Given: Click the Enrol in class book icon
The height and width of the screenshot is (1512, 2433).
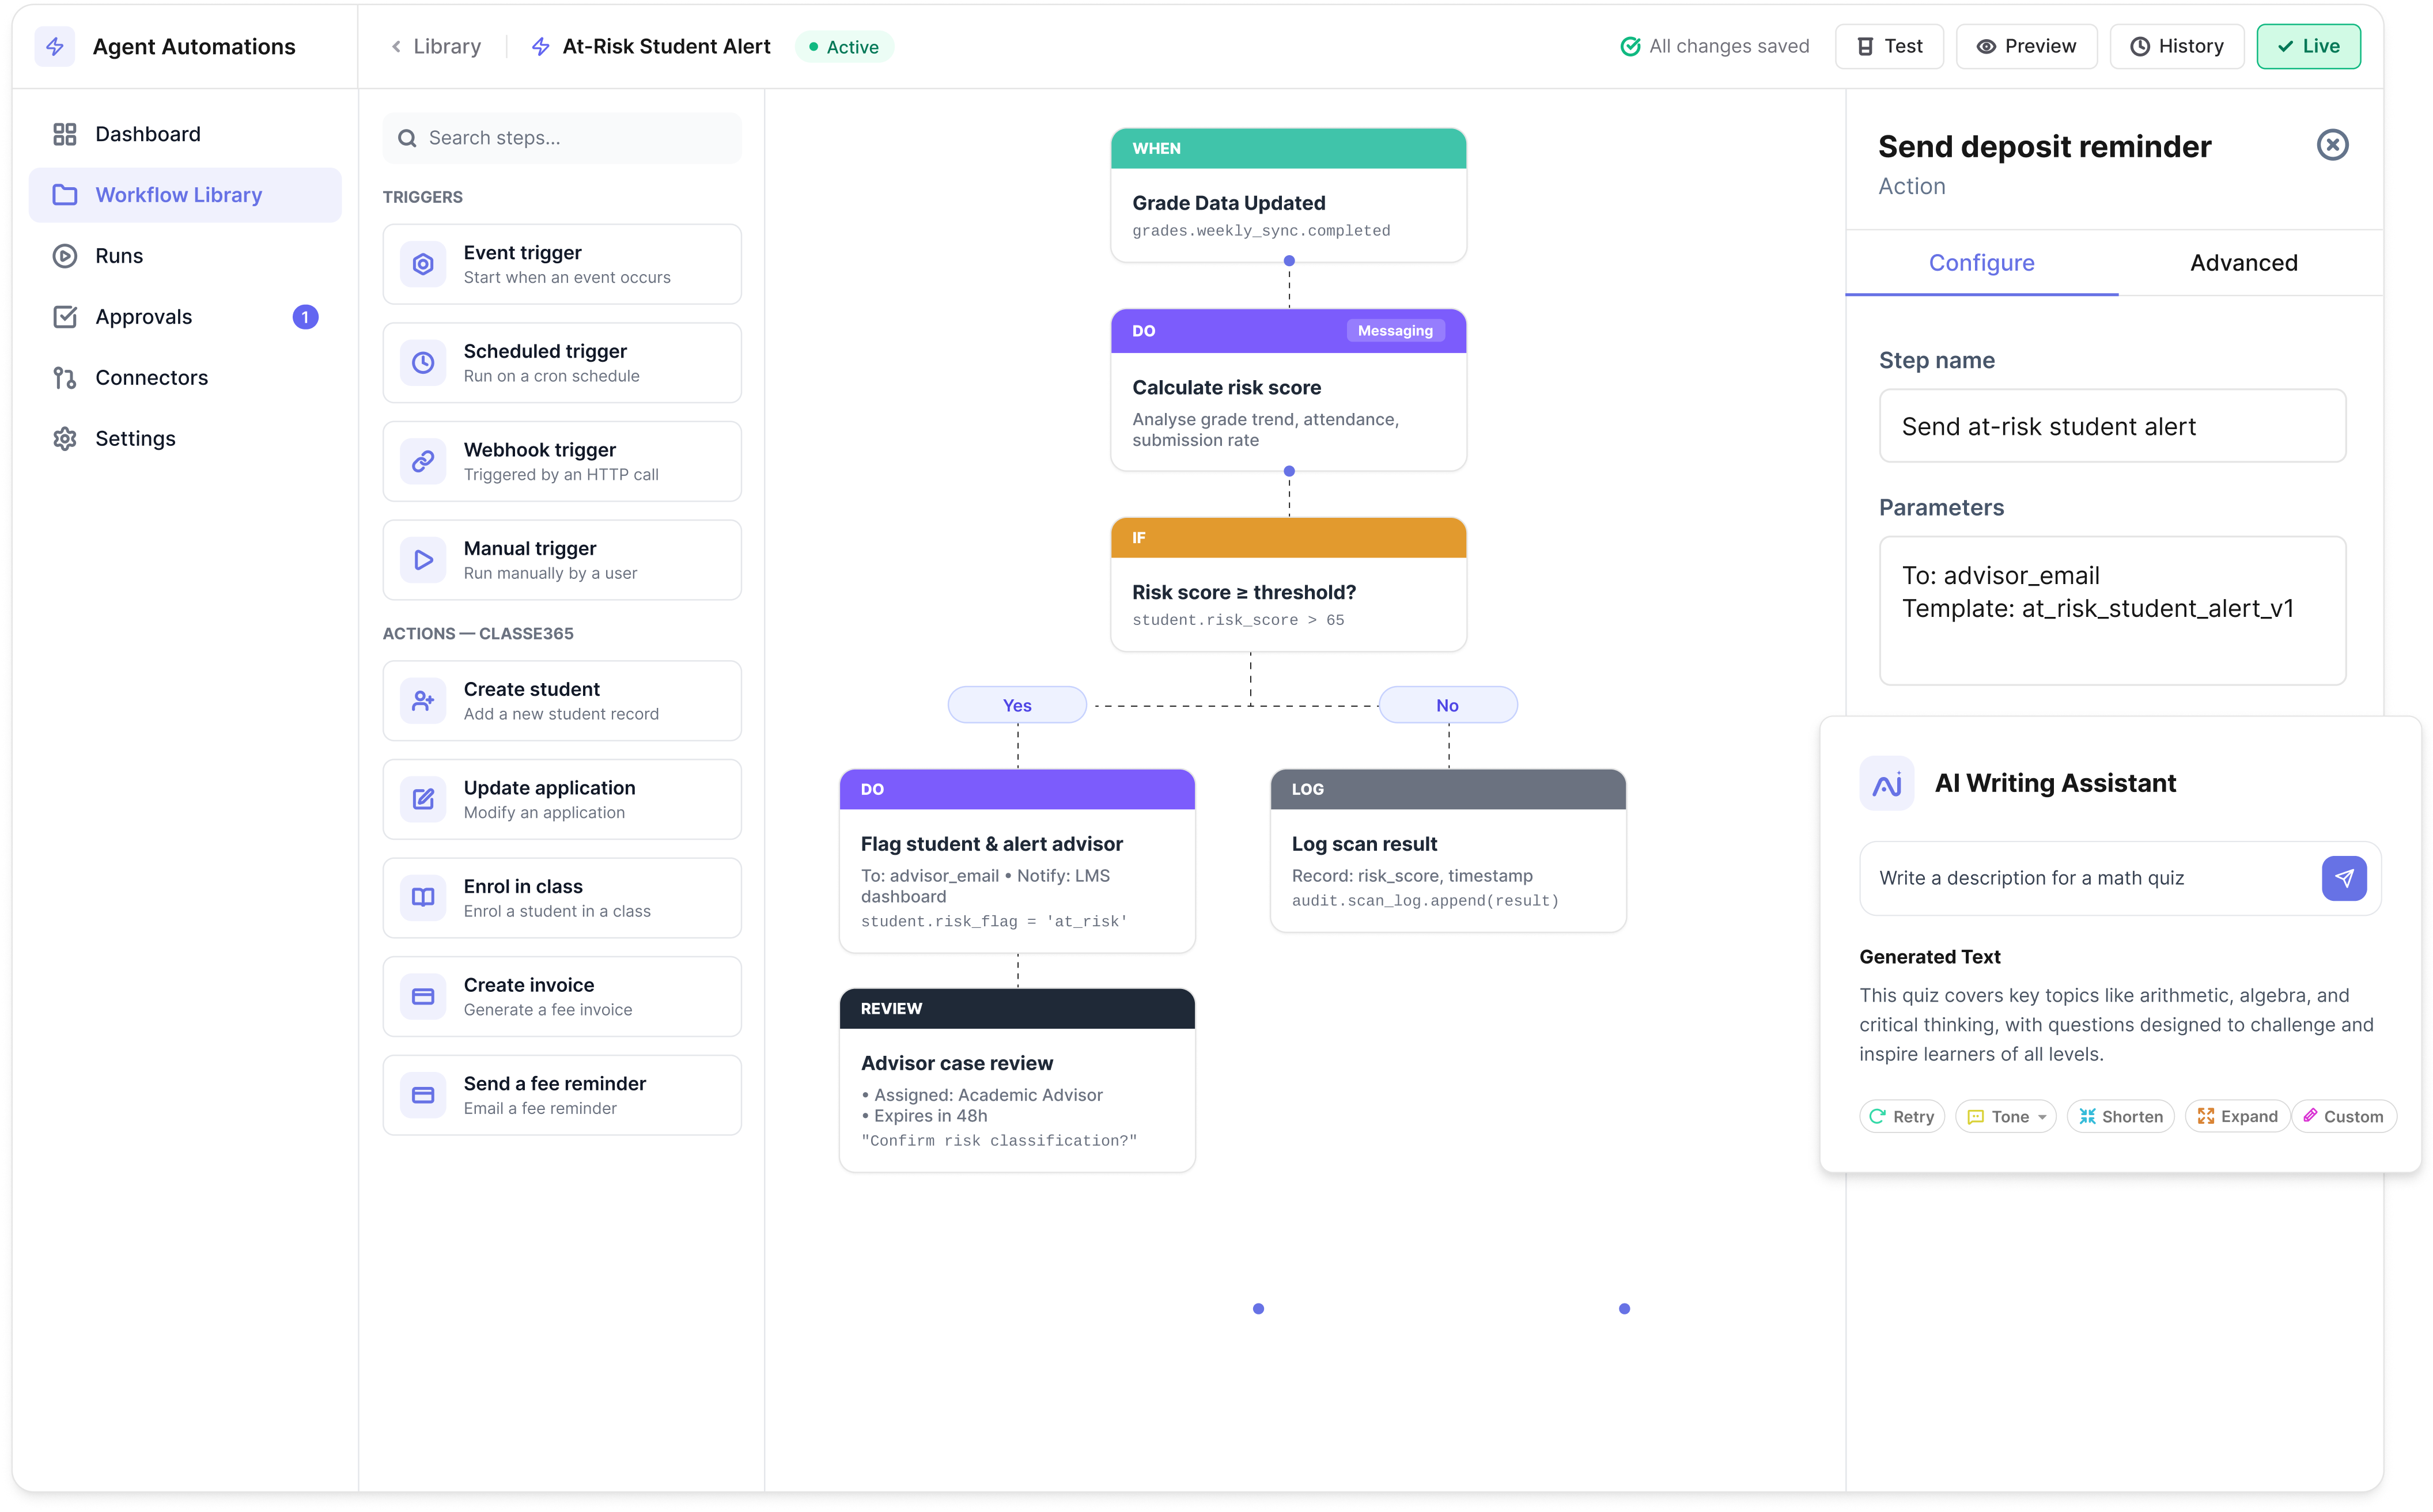Looking at the screenshot, I should tap(423, 898).
